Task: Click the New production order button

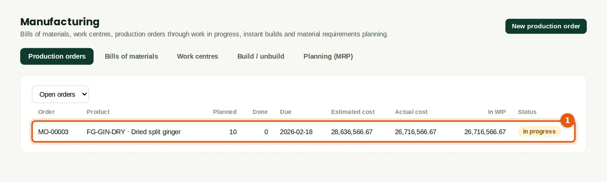Action: pos(546,26)
